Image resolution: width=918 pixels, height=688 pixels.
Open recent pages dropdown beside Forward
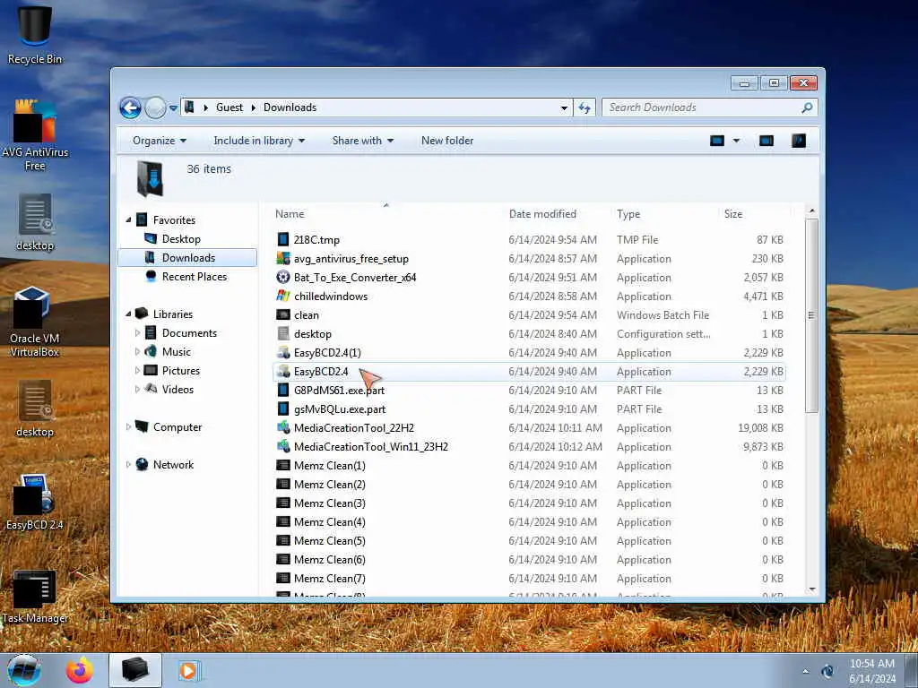click(173, 107)
